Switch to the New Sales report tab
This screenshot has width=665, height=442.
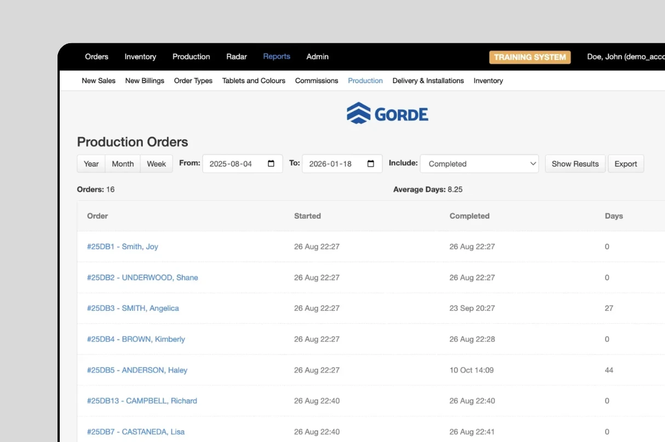tap(99, 80)
